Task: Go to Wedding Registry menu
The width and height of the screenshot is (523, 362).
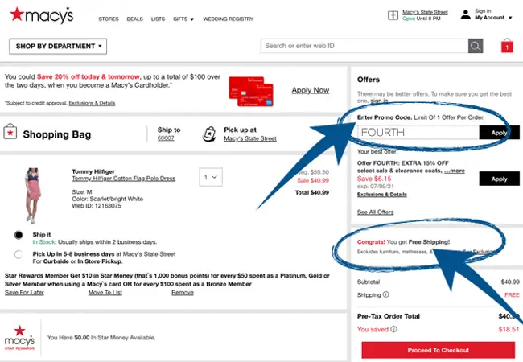Action: (x=228, y=18)
